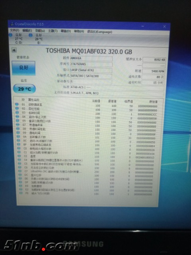The height and width of the screenshot is (255, 191).
Task: Click the 5400 RPM rotation speed field
Action: 154,71
